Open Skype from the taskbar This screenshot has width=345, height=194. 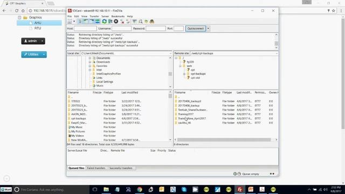tap(184, 189)
